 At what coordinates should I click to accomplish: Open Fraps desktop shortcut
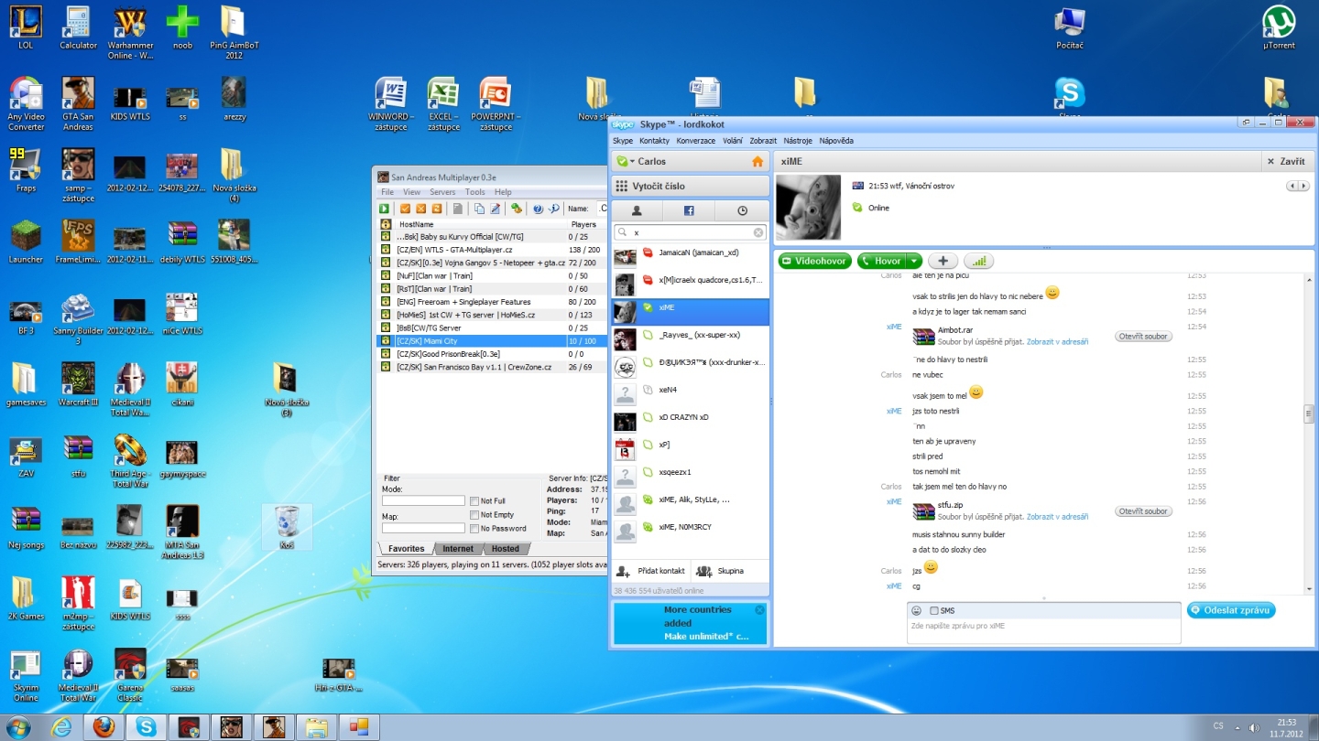(26, 170)
